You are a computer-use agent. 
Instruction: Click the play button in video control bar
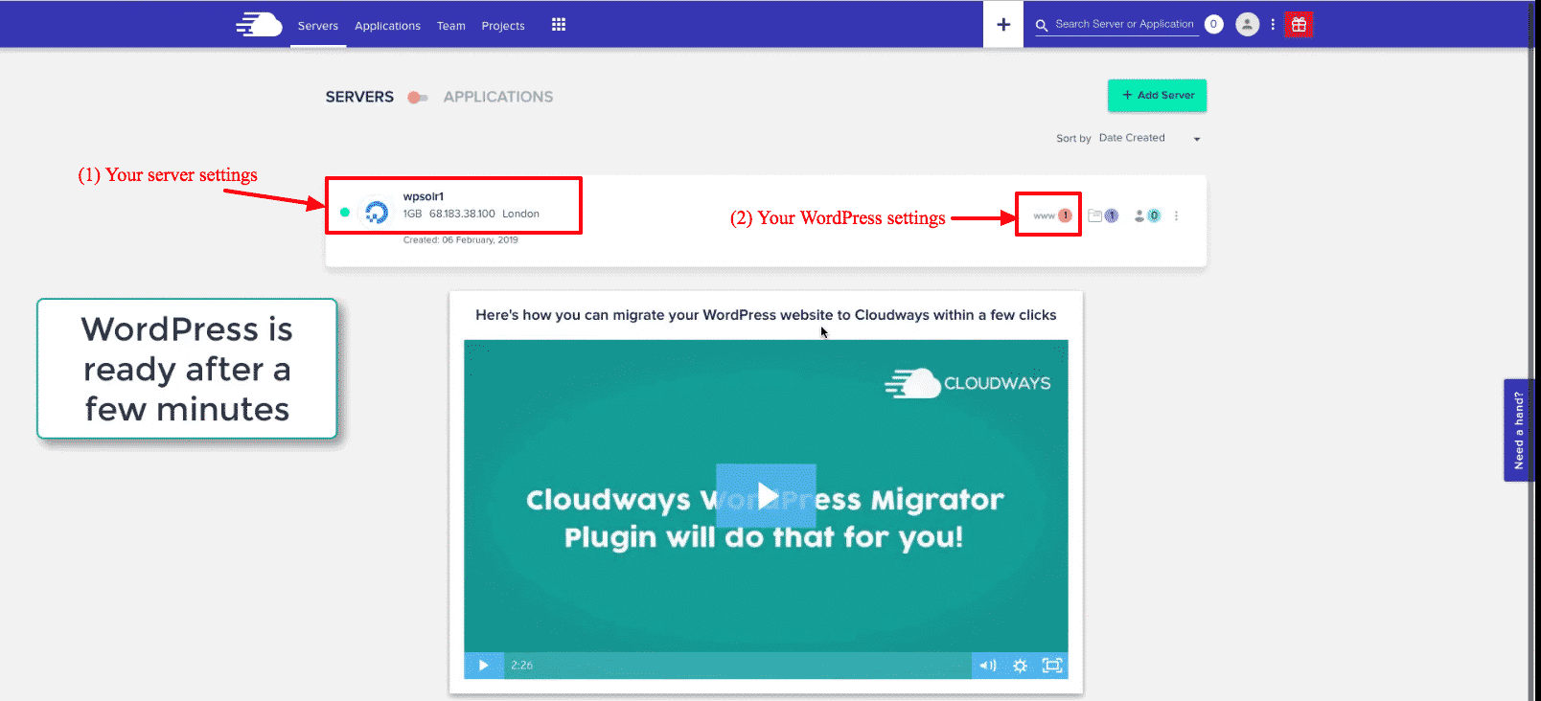pos(484,666)
